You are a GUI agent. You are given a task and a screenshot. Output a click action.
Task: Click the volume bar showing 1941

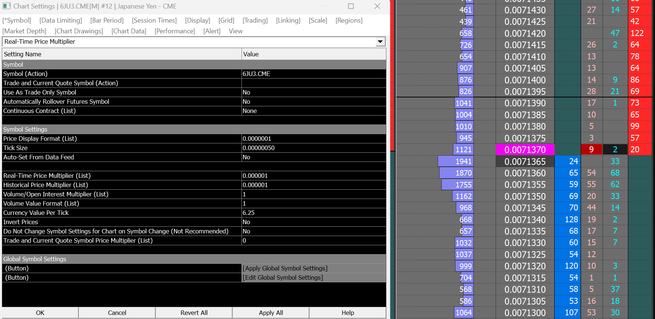455,162
